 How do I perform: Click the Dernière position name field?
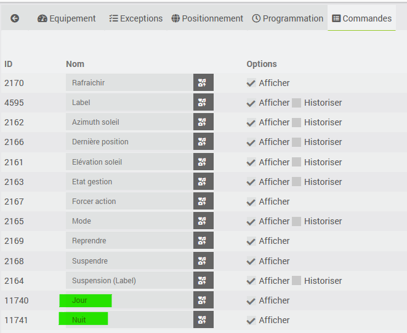[129, 142]
